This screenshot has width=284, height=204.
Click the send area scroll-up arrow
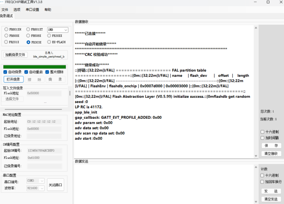(x=256, y=166)
